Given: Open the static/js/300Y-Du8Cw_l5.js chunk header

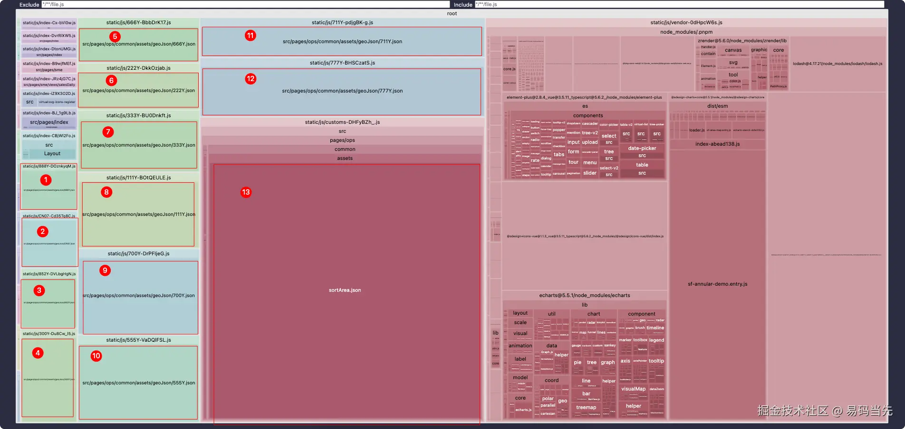Looking at the screenshot, I should (x=49, y=334).
